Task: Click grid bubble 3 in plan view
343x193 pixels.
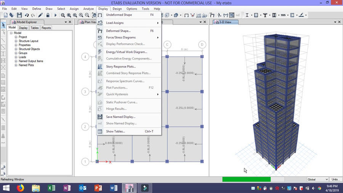Action: click(85, 92)
